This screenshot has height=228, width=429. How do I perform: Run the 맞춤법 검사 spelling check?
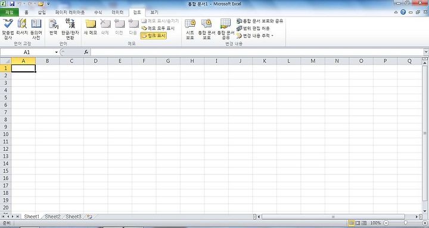pyautogui.click(x=8, y=29)
